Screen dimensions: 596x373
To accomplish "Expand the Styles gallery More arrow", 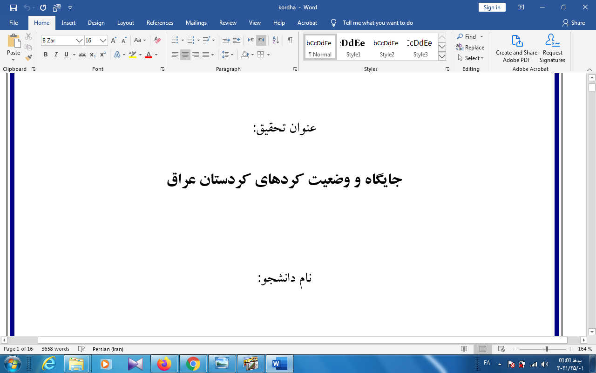I will point(442,57).
